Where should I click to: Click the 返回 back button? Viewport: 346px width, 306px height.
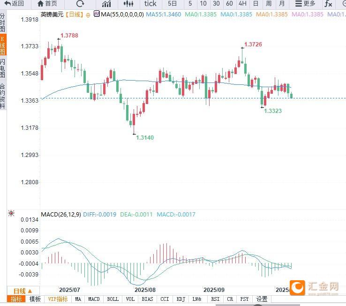coord(14,4)
